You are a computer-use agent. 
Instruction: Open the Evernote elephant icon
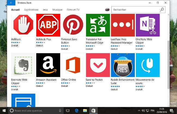[x=23, y=65]
